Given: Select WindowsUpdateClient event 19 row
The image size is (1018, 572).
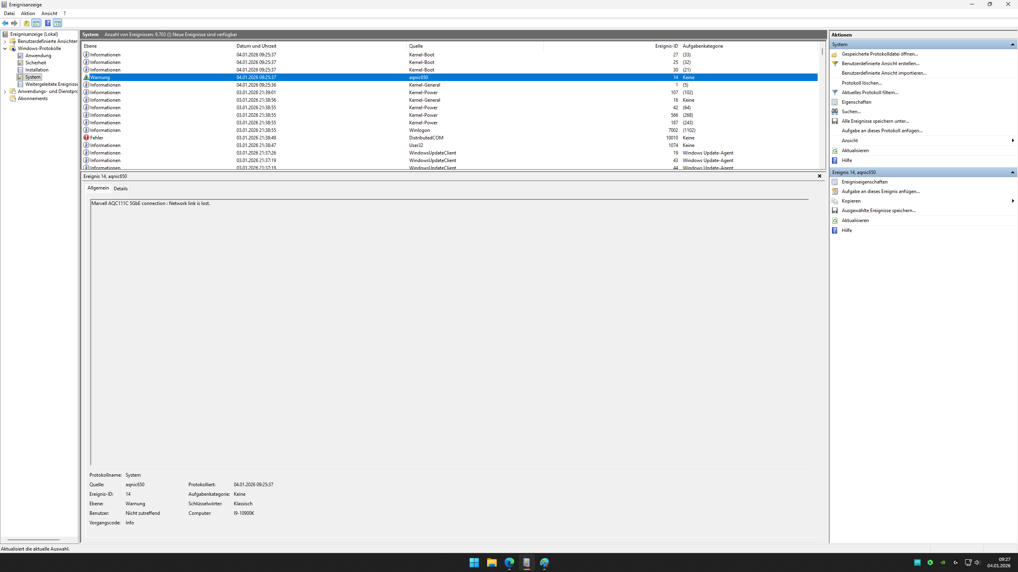Looking at the screenshot, I should [x=450, y=153].
